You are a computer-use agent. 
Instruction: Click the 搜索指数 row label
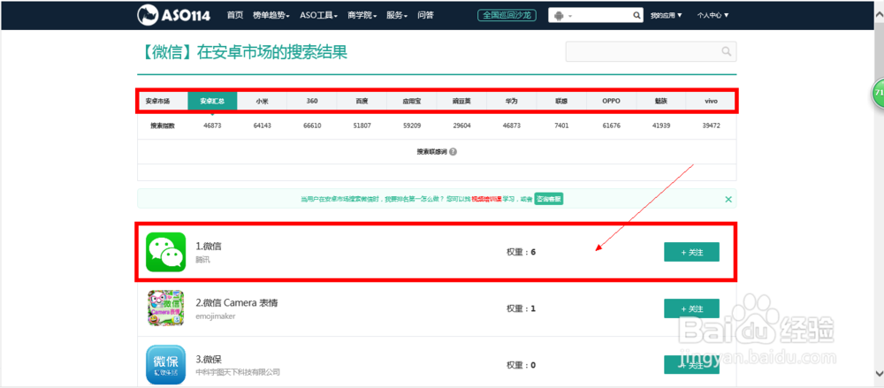pyautogui.click(x=163, y=126)
